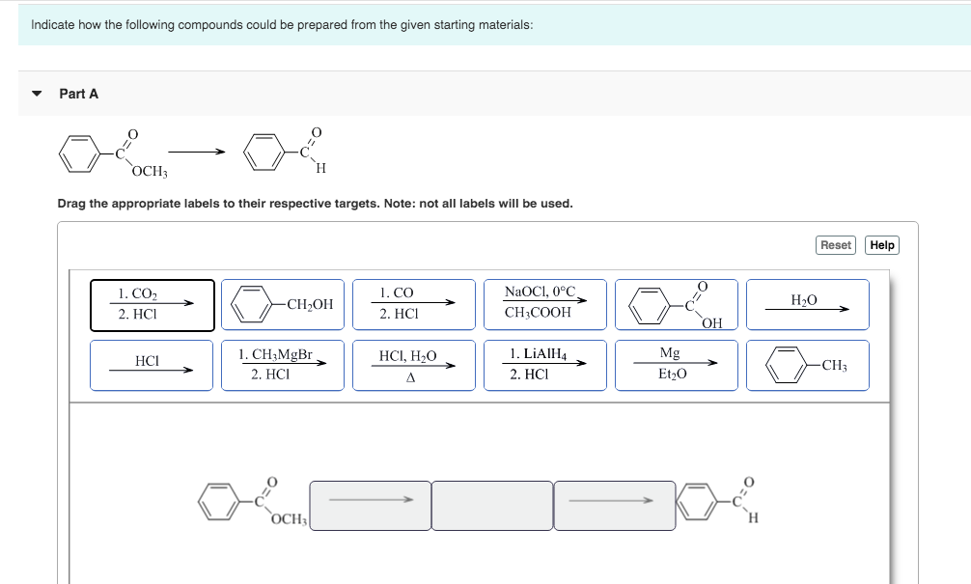Select the benzoic acid structure label
Screen dimensions: 971x584
[x=676, y=304]
